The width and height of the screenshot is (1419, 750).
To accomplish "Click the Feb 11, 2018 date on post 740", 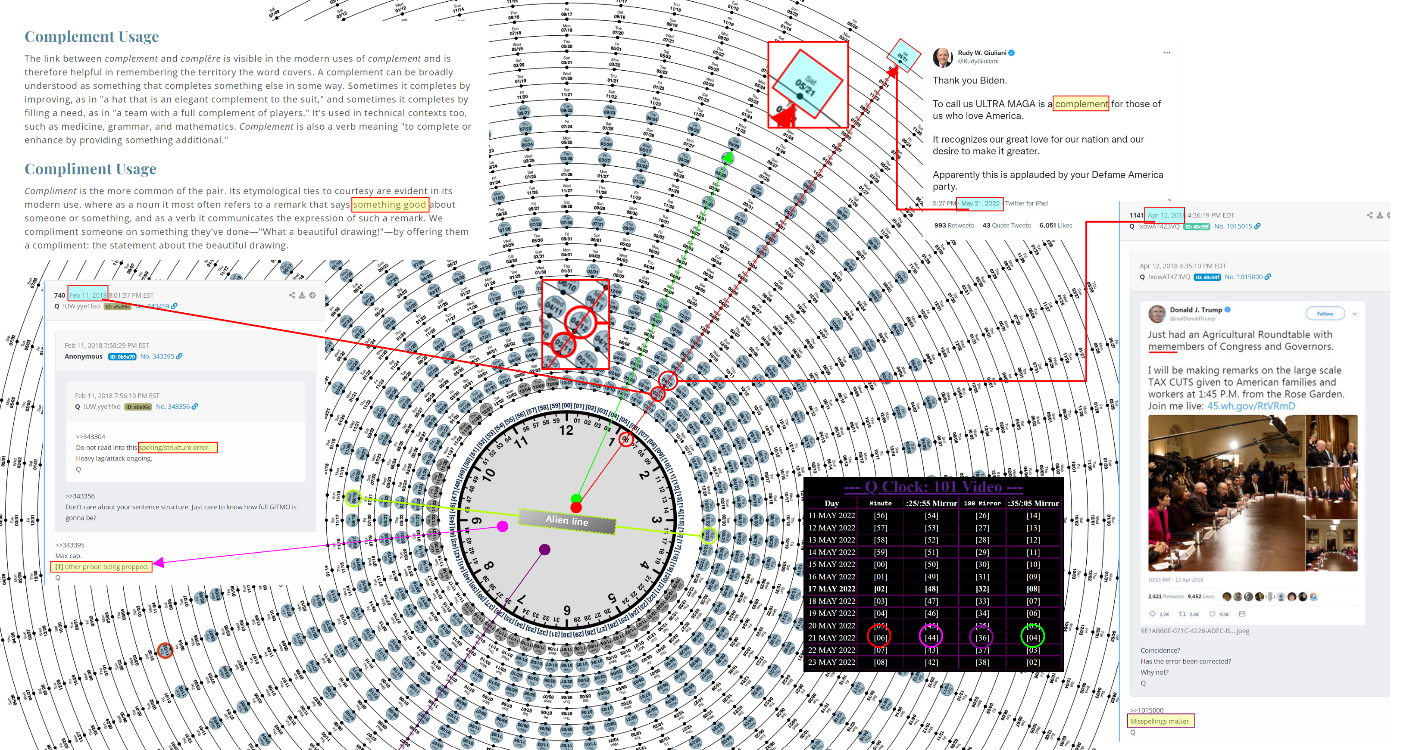I will click(x=88, y=295).
